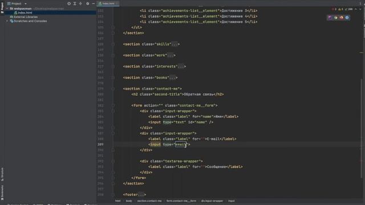Click the yellow warnings indicator
This screenshot has height=205, width=365.
(340, 9)
